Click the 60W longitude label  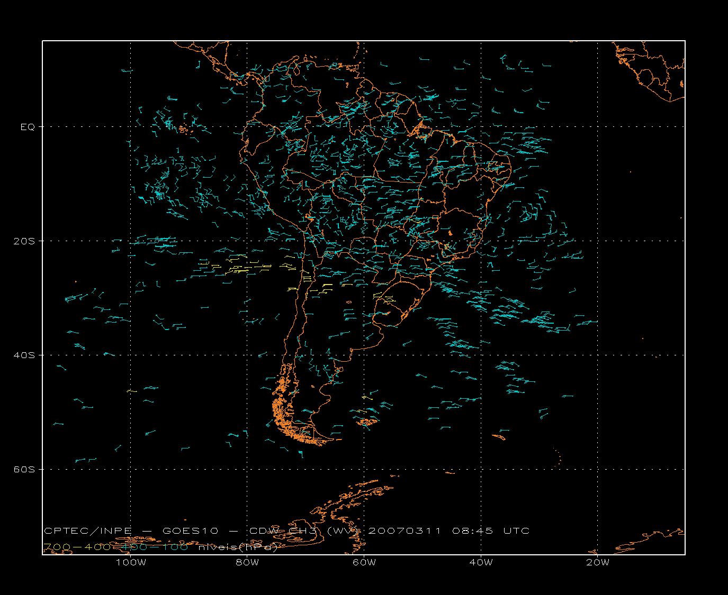[364, 563]
